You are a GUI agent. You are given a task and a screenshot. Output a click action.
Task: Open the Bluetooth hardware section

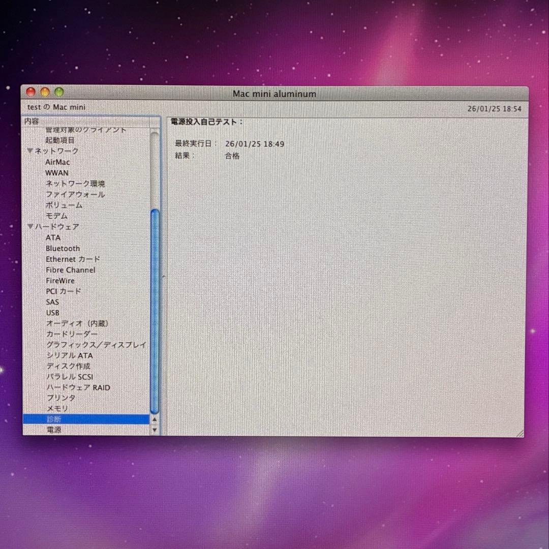point(63,248)
